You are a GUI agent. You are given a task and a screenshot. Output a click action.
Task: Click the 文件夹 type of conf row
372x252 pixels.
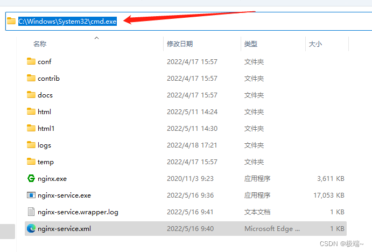click(x=254, y=62)
